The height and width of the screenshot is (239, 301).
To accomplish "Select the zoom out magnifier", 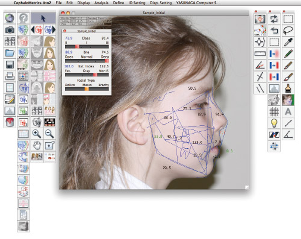I will (x=49, y=134).
